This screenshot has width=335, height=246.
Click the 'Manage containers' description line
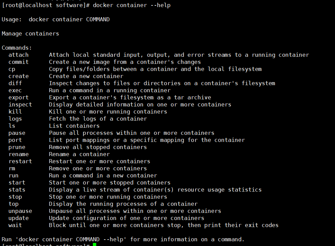tap(30, 33)
